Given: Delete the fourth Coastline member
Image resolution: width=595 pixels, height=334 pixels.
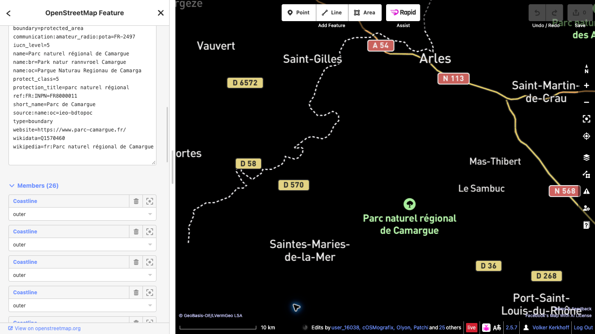Looking at the screenshot, I should pyautogui.click(x=136, y=293).
